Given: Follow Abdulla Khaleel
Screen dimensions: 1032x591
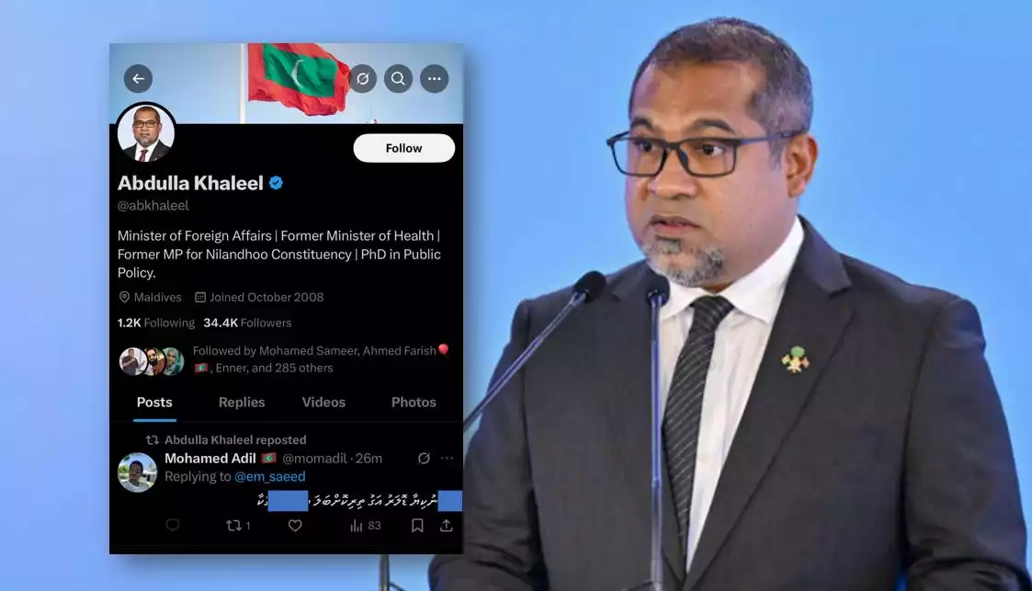Looking at the screenshot, I should point(404,148).
